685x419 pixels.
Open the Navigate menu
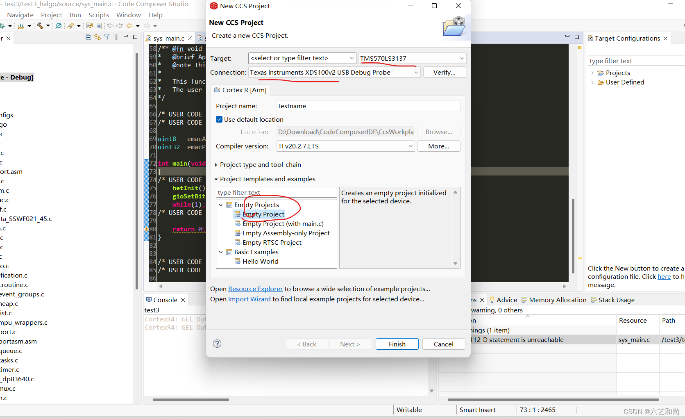pyautogui.click(x=20, y=15)
